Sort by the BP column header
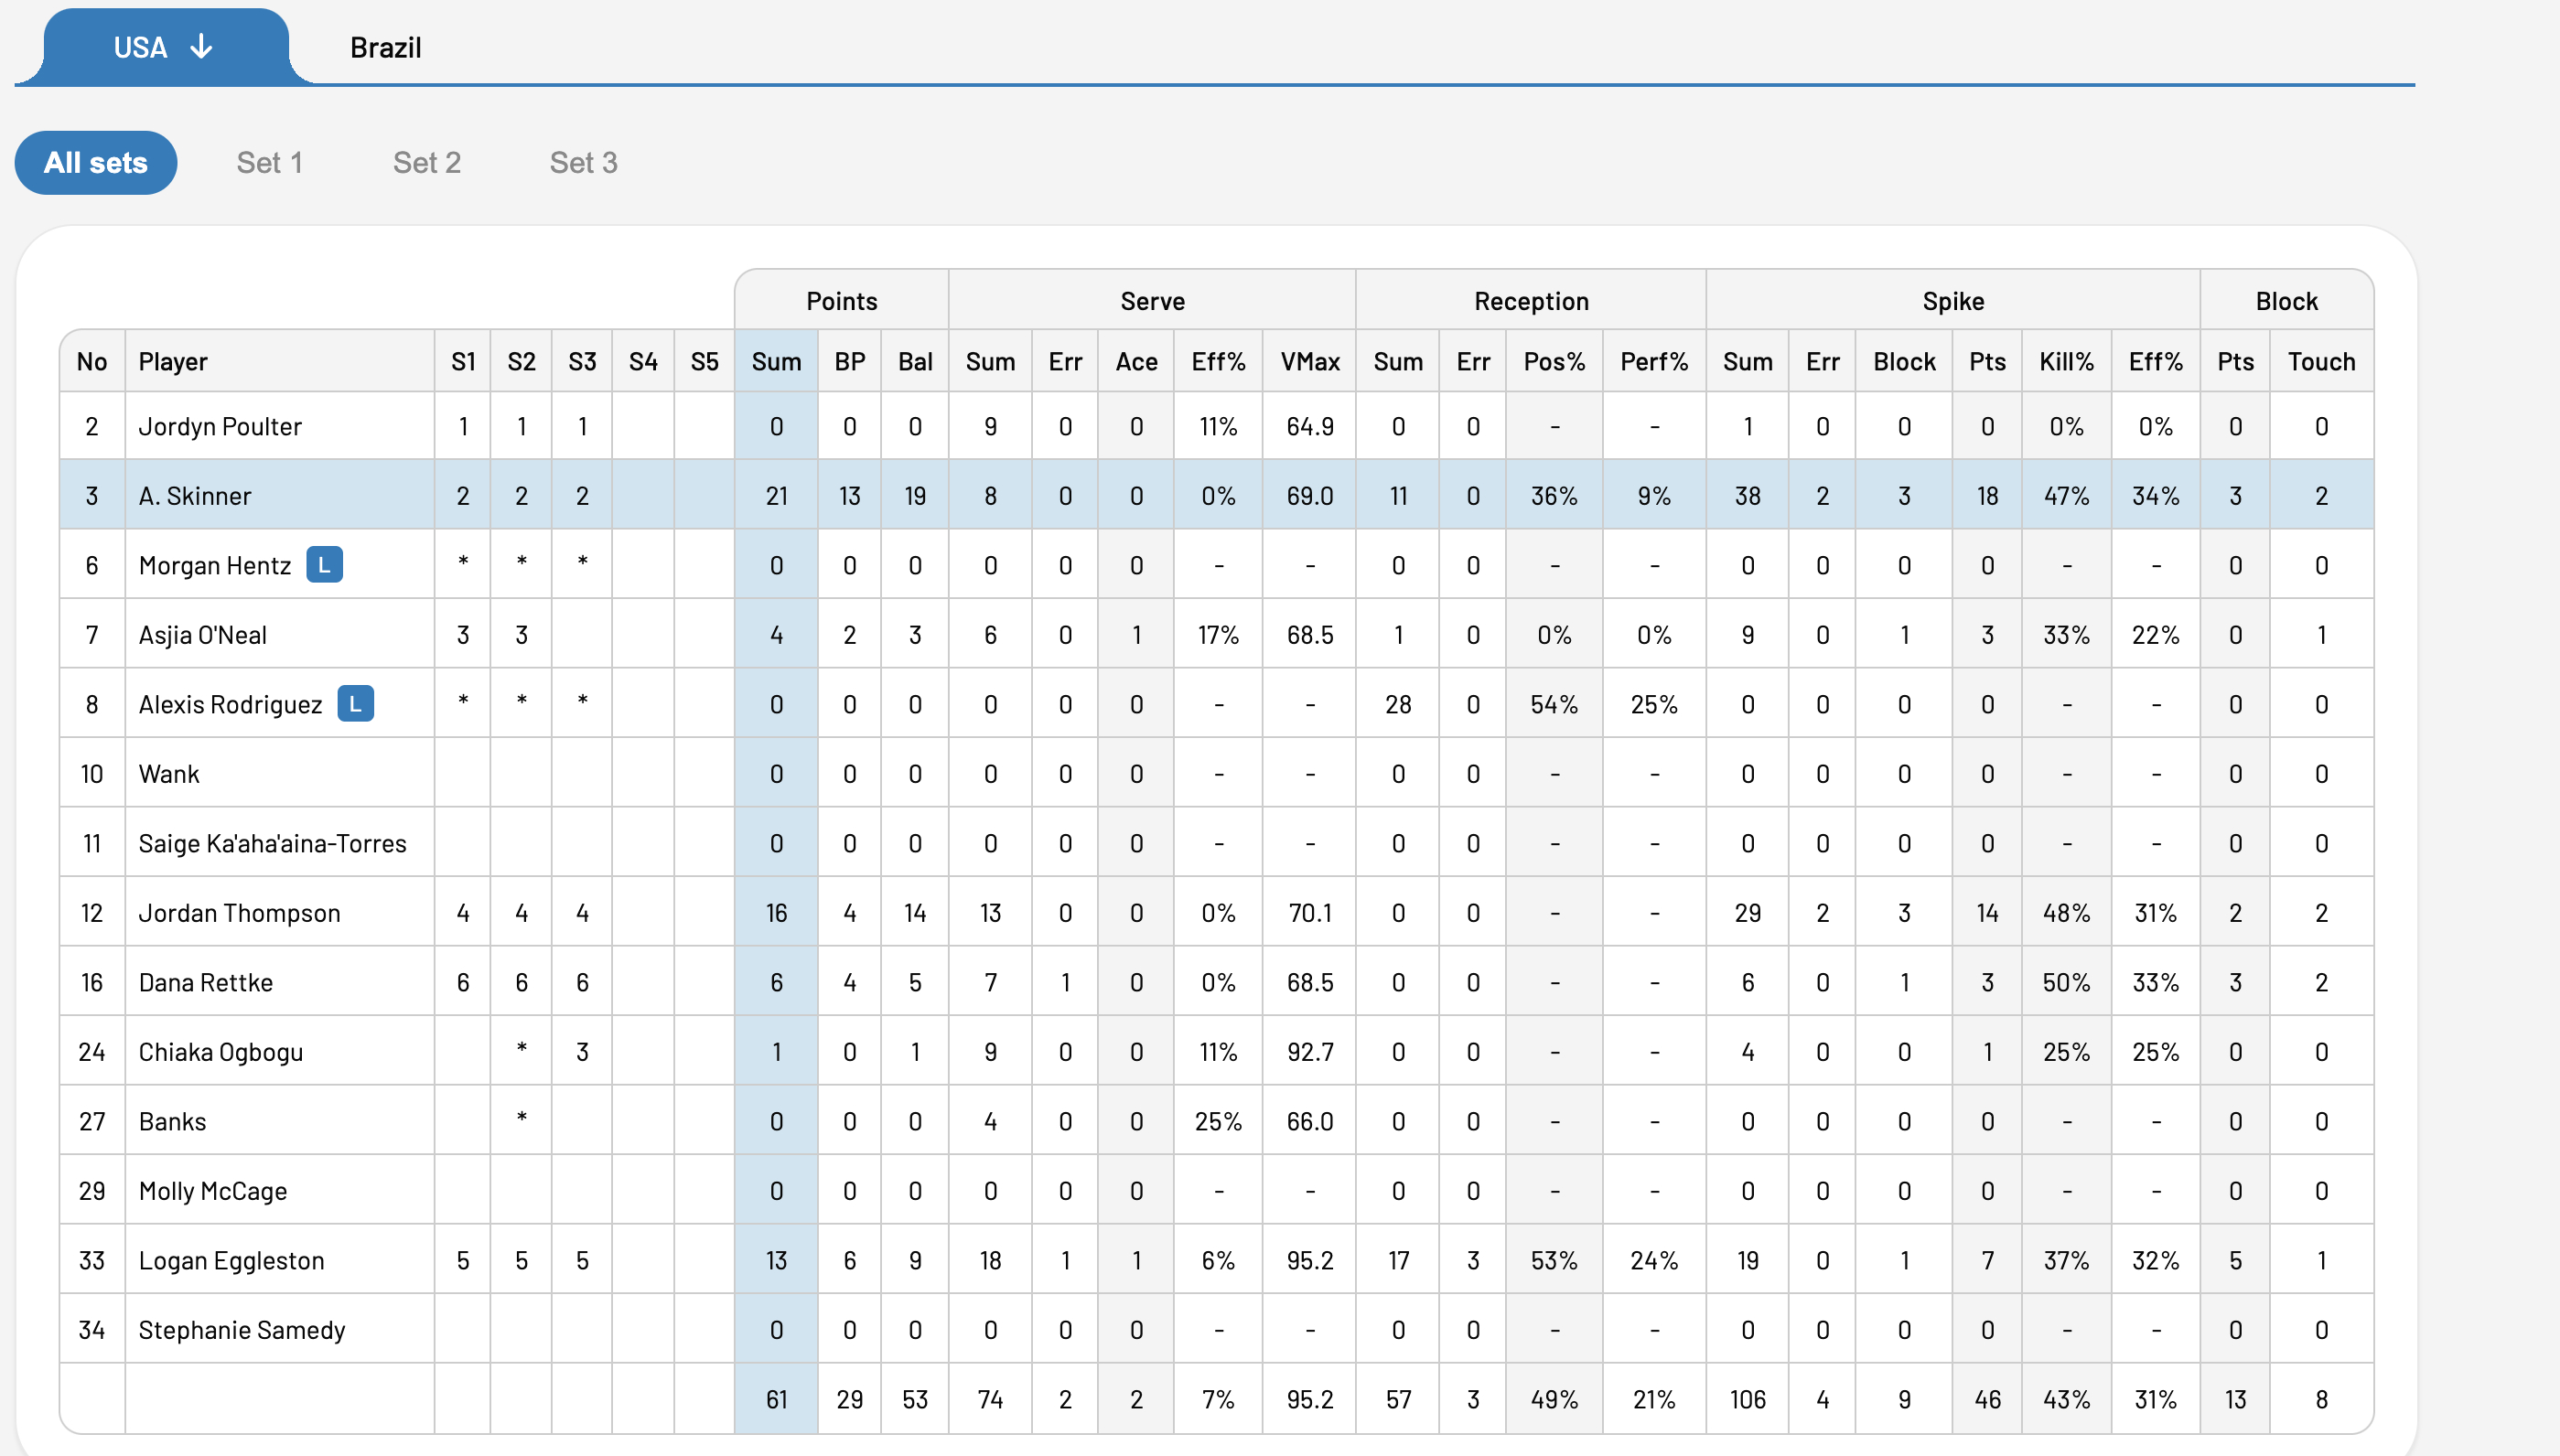This screenshot has width=2560, height=1456. [849, 362]
